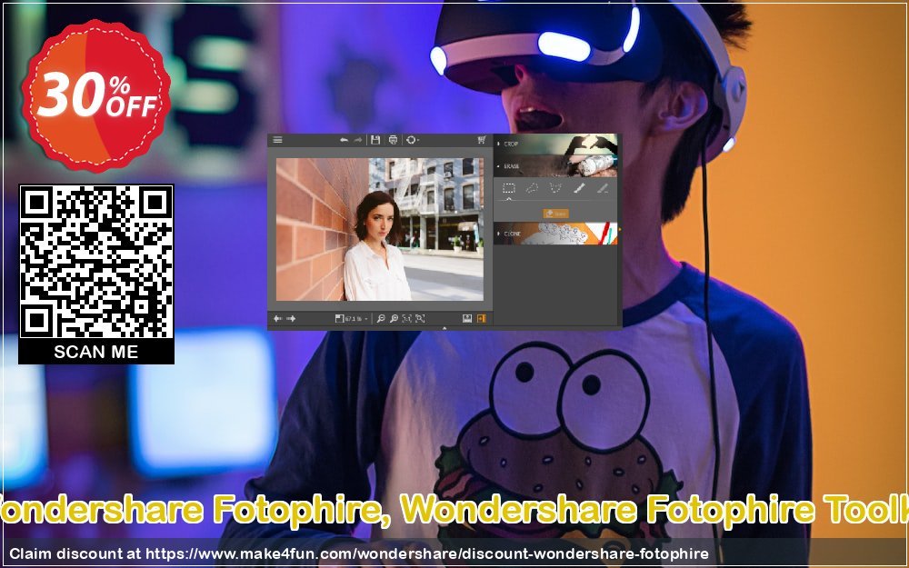The height and width of the screenshot is (568, 909).
Task: Select the polygonal lasso tool
Action: pos(556,188)
